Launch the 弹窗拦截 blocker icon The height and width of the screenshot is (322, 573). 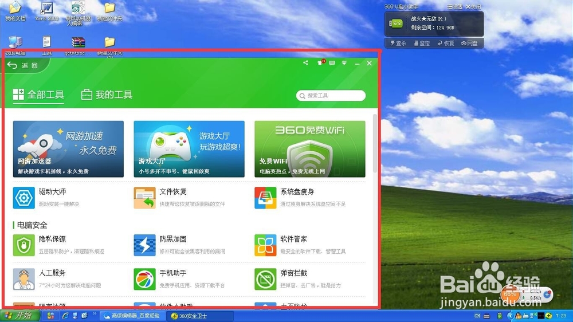265,279
